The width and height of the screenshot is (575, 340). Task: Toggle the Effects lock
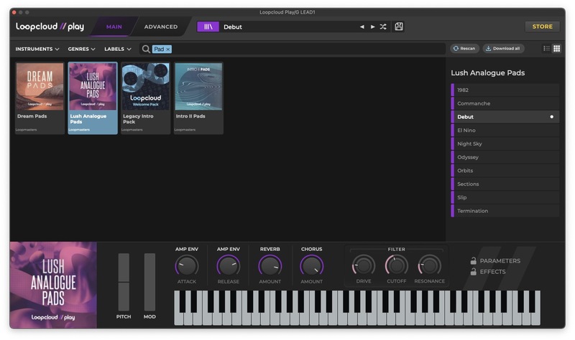tap(474, 272)
